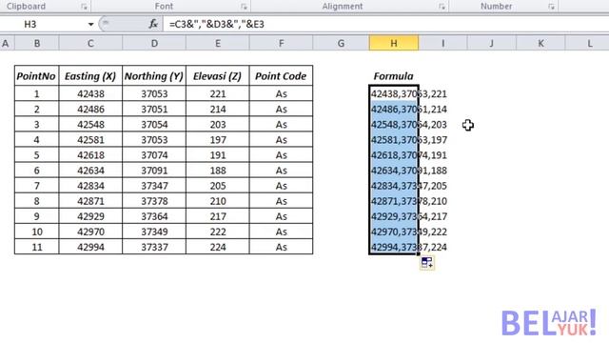
Task: Select column K header
Action: [x=540, y=43]
